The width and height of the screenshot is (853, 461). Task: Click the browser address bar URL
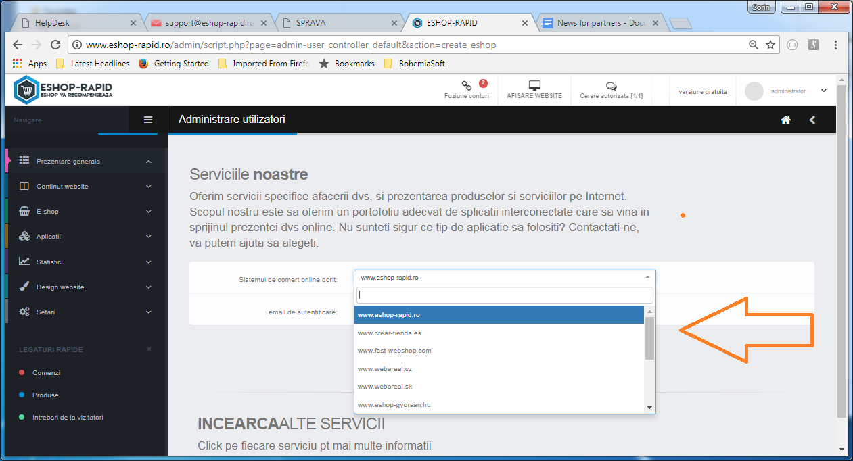[x=291, y=45]
